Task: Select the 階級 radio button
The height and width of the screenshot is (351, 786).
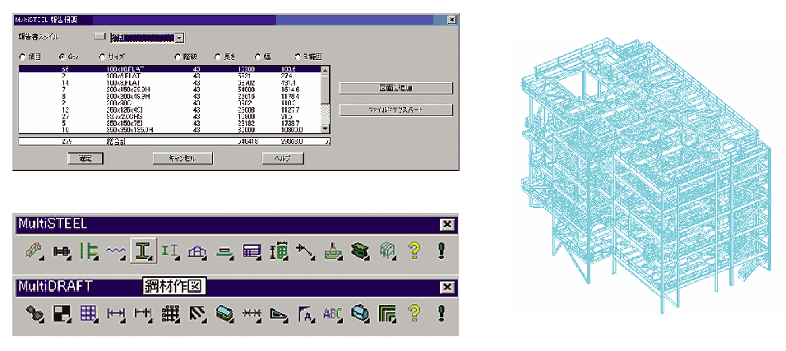Action: tap(178, 58)
